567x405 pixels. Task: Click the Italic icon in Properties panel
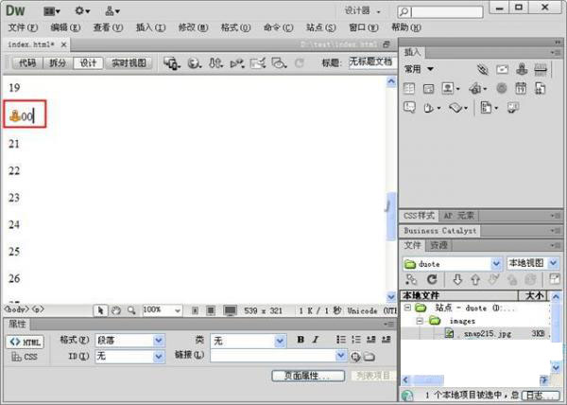315,341
